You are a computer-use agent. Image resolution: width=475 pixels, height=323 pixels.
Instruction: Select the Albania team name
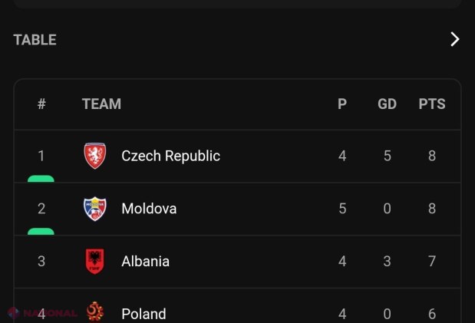click(x=145, y=262)
